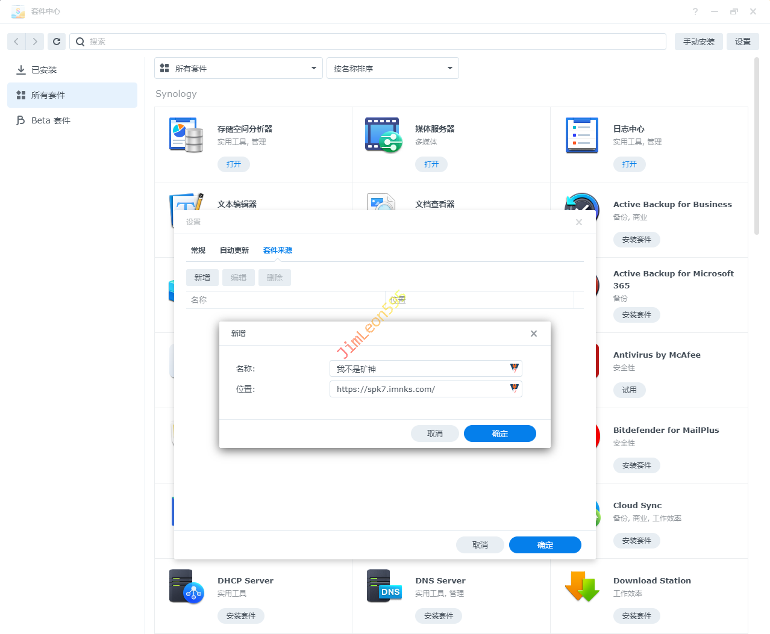Image resolution: width=770 pixels, height=634 pixels.
Task: Select 已安装 in the left sidebar
Action: tap(44, 70)
